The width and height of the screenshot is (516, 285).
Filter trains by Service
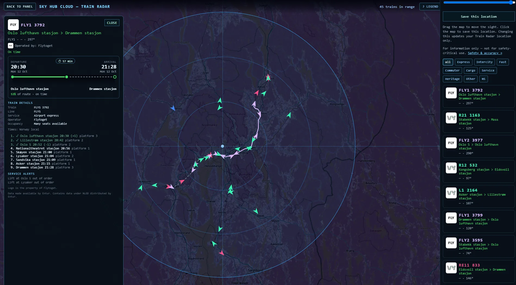(488, 70)
